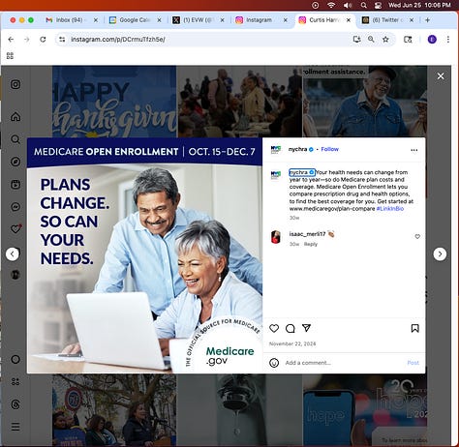459x447 pixels.
Task: Open Notifications heart in the sidebar
Action: pyautogui.click(x=15, y=229)
